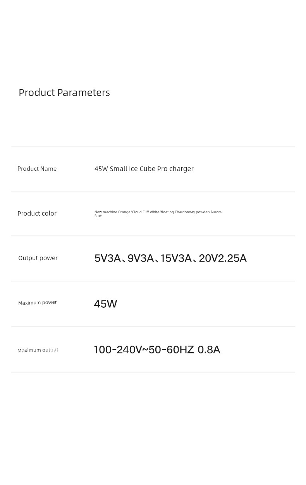The width and height of the screenshot is (306, 485).
Task: Select the Cloud Cliff White color text
Action: click(x=146, y=212)
